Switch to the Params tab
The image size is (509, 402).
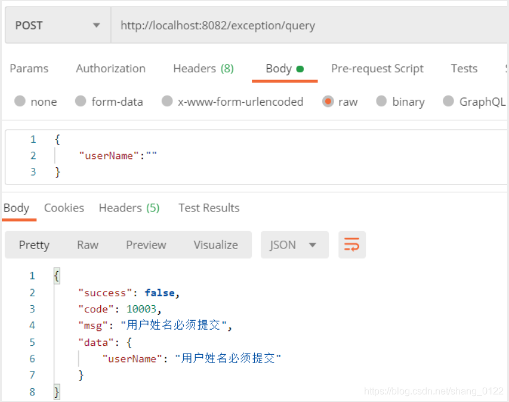pyautogui.click(x=29, y=69)
